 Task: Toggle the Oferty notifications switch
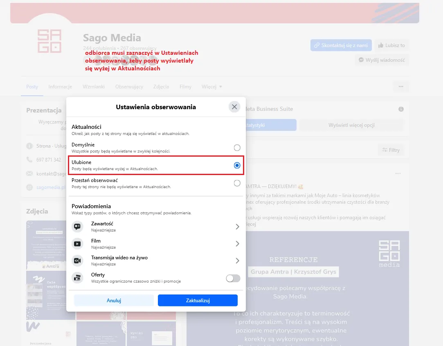pos(233,278)
